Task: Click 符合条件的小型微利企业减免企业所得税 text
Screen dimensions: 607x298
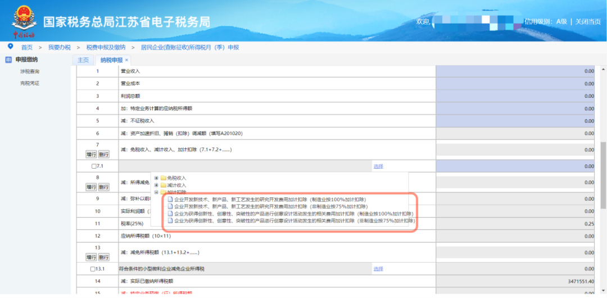Action: (x=162, y=269)
